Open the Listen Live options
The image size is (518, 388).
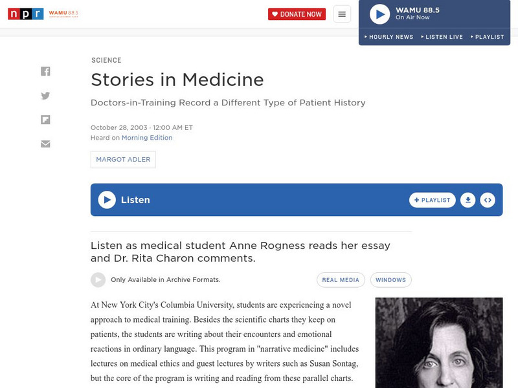click(x=443, y=37)
